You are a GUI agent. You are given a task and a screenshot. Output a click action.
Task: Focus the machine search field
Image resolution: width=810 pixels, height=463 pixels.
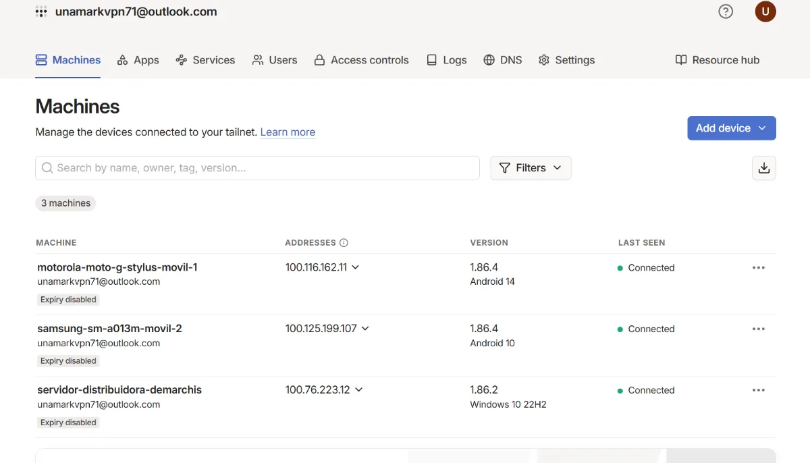click(257, 168)
